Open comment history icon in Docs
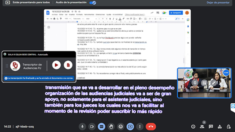The image size is (235, 132). click(x=158, y=13)
